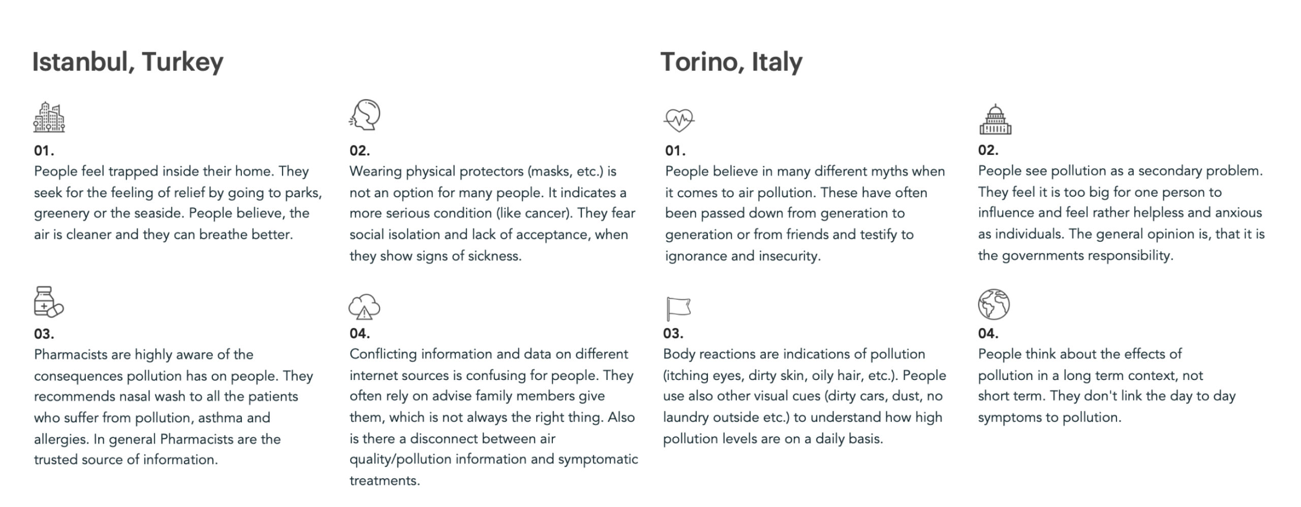Click the cloud warning triangle icon
This screenshot has height=507, width=1301.
[364, 306]
